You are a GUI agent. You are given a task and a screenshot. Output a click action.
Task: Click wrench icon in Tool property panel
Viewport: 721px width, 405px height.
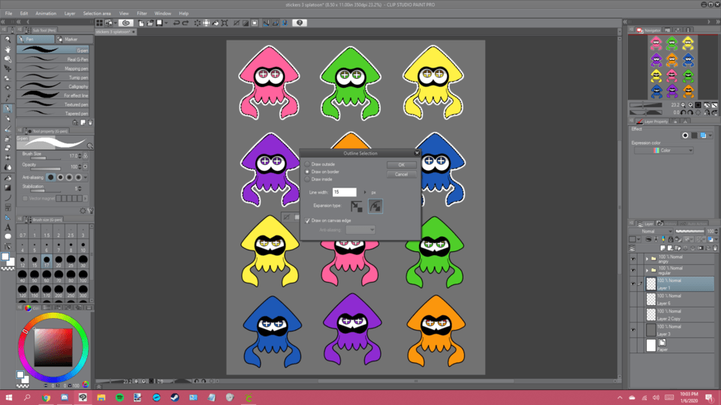pos(91,211)
